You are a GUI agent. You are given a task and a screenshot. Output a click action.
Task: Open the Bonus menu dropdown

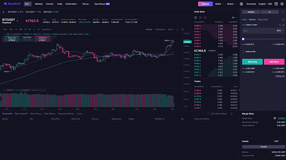coord(86,4)
